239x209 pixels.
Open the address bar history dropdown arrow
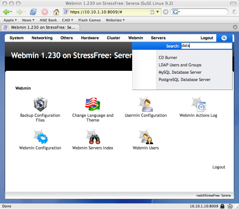pos(158,12)
